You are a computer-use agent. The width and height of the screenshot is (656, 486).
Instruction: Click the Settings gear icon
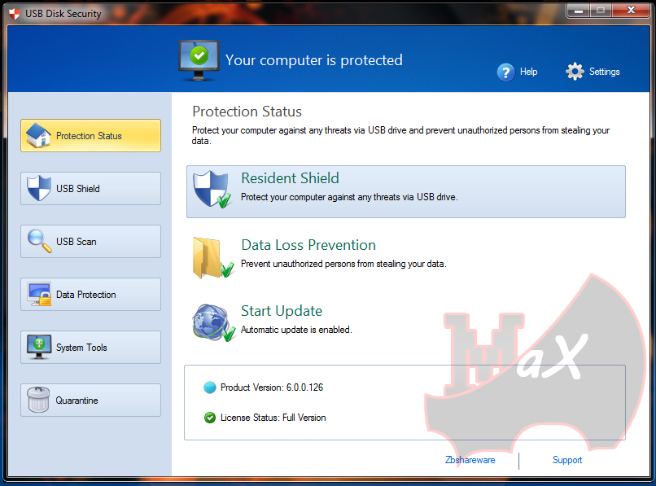click(575, 72)
